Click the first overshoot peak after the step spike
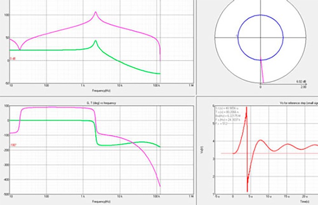Image resolution: width=318 pixels, height=205 pixels. coord(259,140)
